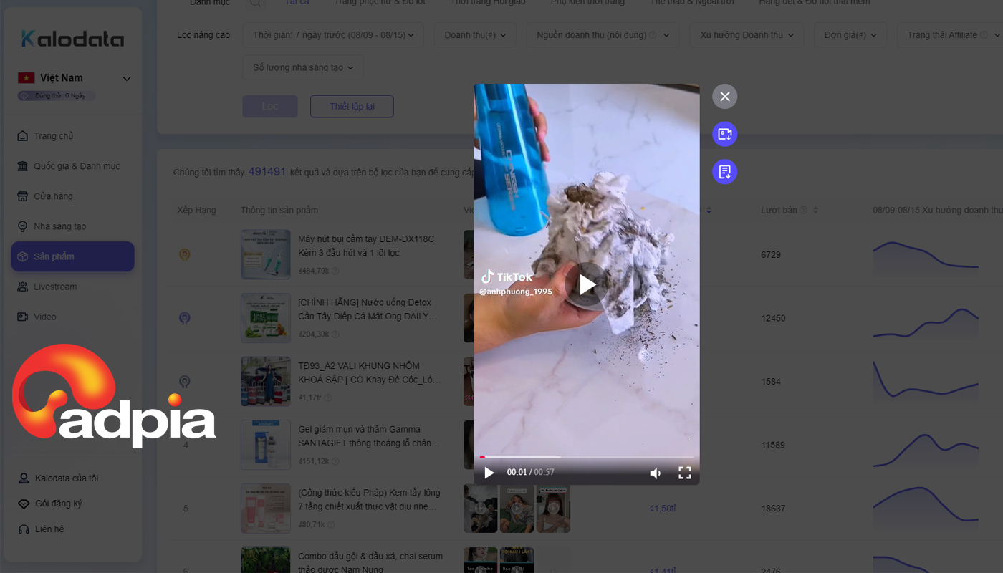Click the sales count 6729
Viewport: 1003px width, 573px height.
(771, 255)
